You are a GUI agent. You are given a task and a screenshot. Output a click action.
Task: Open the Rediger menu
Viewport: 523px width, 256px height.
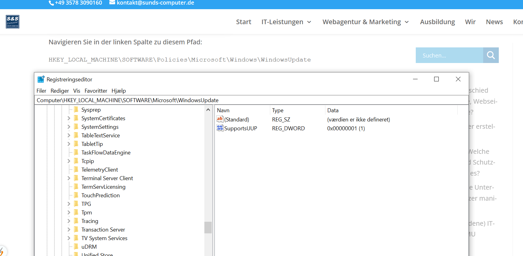60,91
